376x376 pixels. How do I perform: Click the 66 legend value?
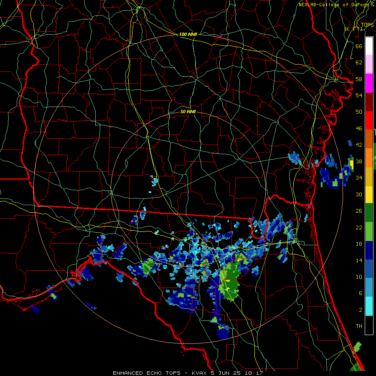[359, 46]
